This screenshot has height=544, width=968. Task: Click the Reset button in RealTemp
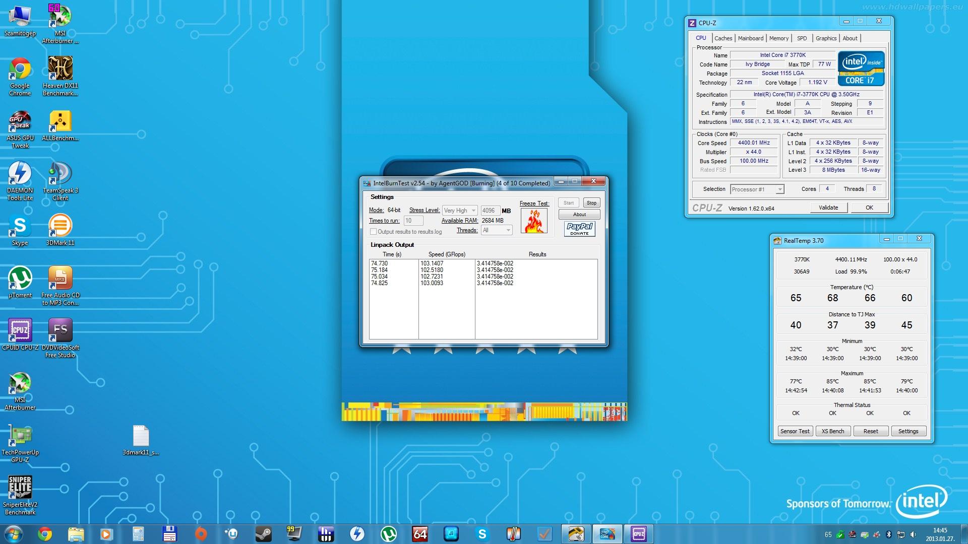[x=871, y=431]
